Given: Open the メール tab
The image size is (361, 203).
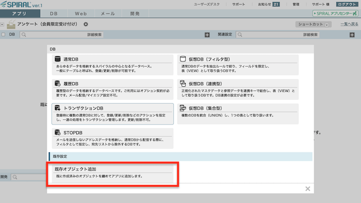Looking at the screenshot, I should tap(108, 13).
